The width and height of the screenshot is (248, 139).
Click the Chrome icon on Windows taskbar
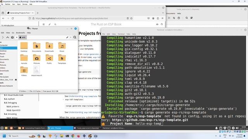(x=73, y=136)
